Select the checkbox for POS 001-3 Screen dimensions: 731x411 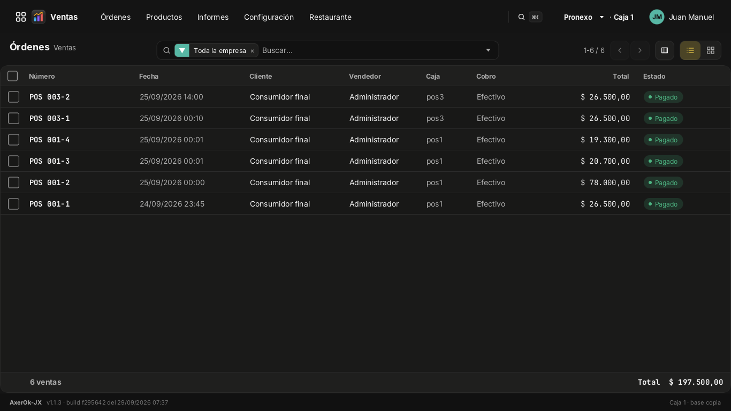pos(14,161)
